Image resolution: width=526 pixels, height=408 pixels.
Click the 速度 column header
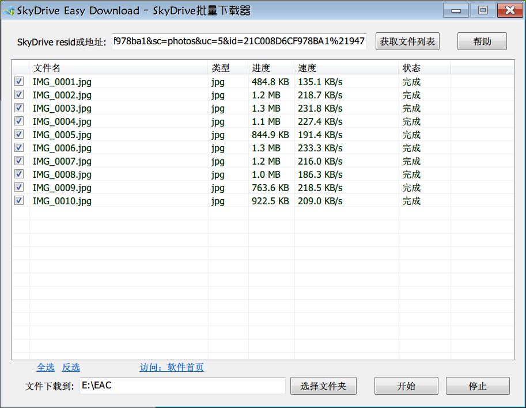tap(346, 68)
